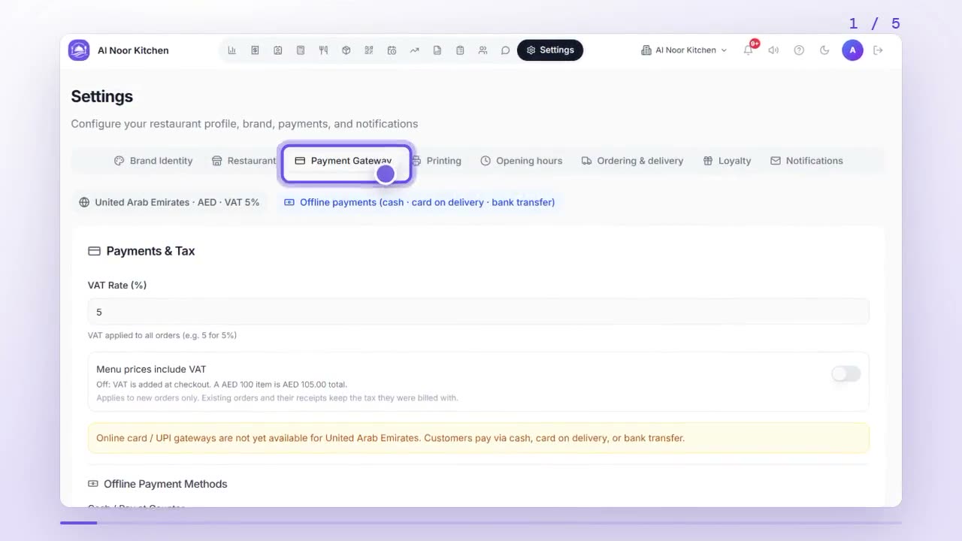
Task: Focus the VAT Rate input field
Action: [478, 312]
